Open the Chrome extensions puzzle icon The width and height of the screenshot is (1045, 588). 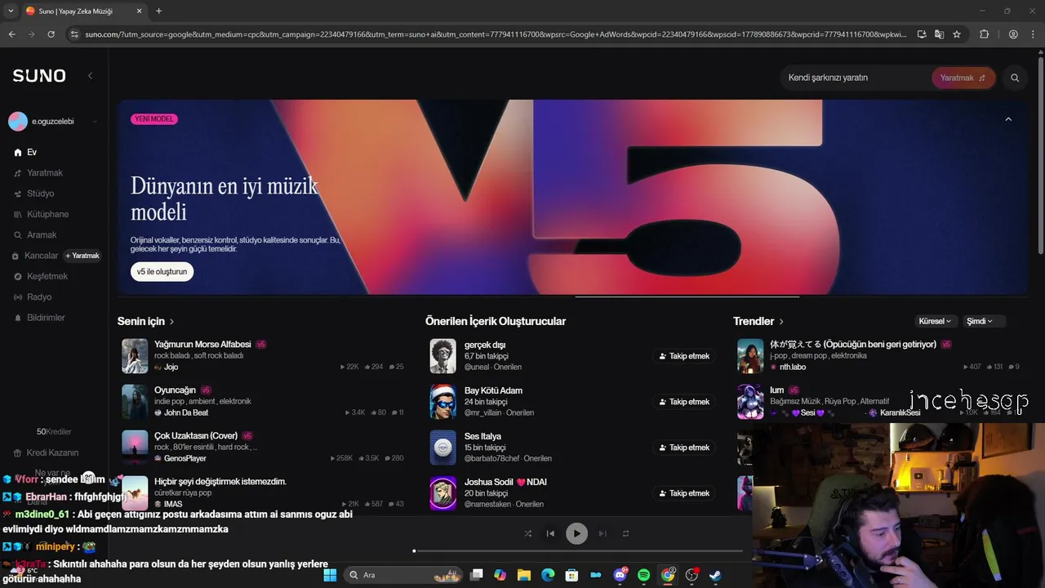click(984, 34)
